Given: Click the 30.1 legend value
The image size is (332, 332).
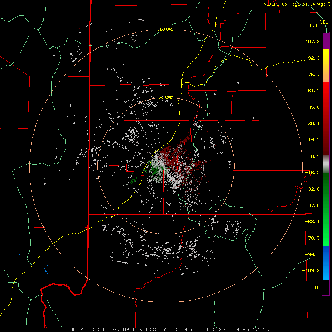Looking at the screenshot, I should click(x=314, y=124).
